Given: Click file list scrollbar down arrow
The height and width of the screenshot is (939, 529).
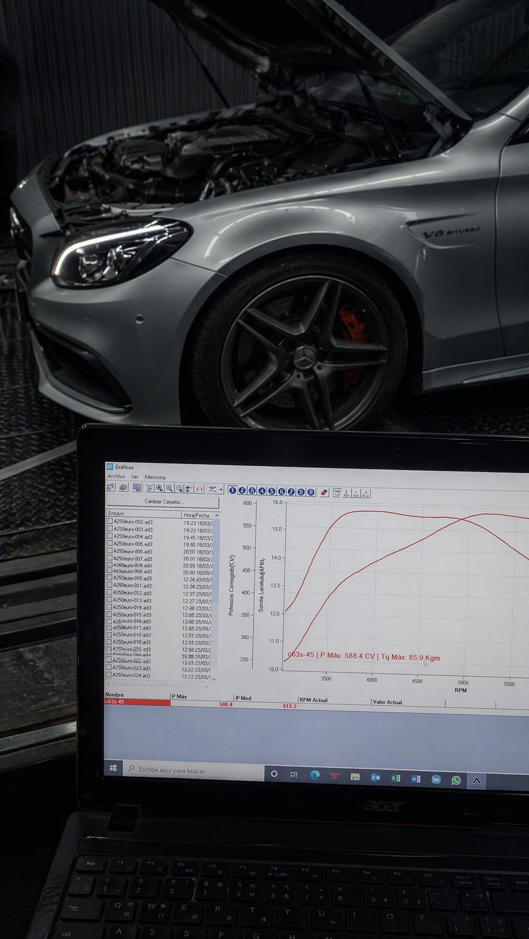Looking at the screenshot, I should (214, 679).
